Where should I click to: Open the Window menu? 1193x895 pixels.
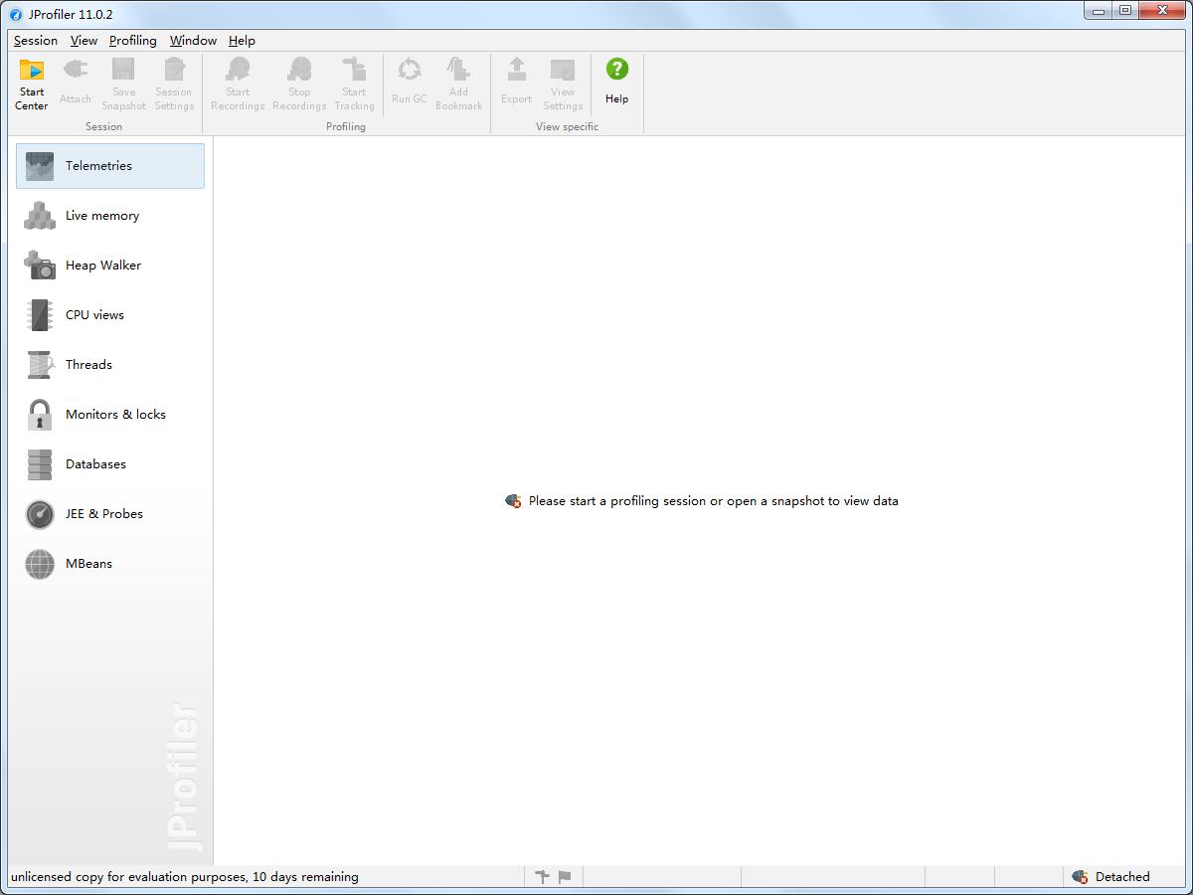193,41
